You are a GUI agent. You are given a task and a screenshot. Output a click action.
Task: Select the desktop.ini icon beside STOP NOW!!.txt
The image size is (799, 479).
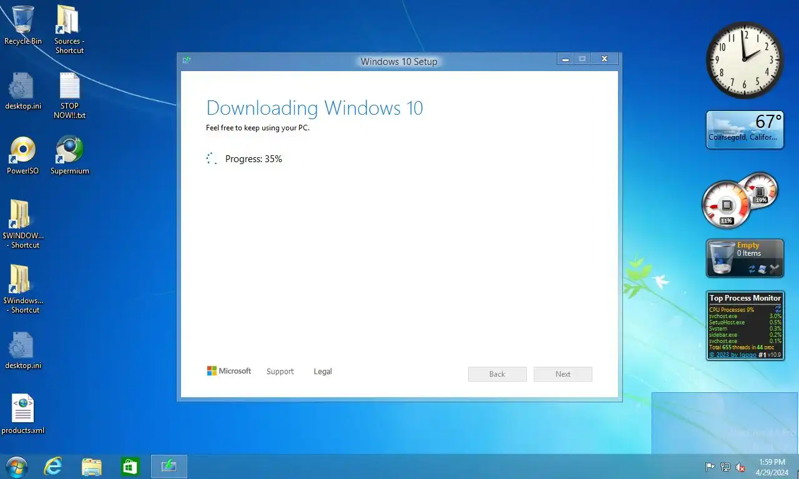(23, 91)
